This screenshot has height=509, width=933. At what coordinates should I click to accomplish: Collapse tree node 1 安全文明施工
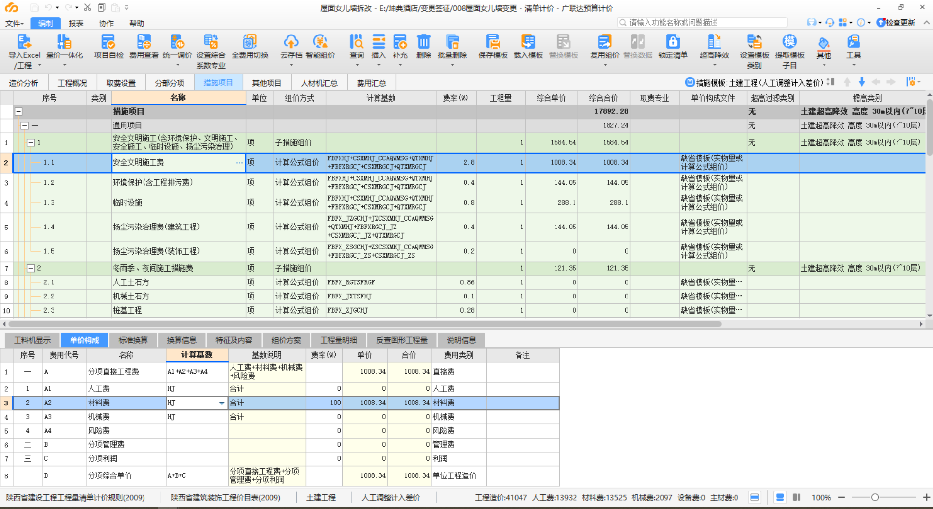(x=30, y=142)
